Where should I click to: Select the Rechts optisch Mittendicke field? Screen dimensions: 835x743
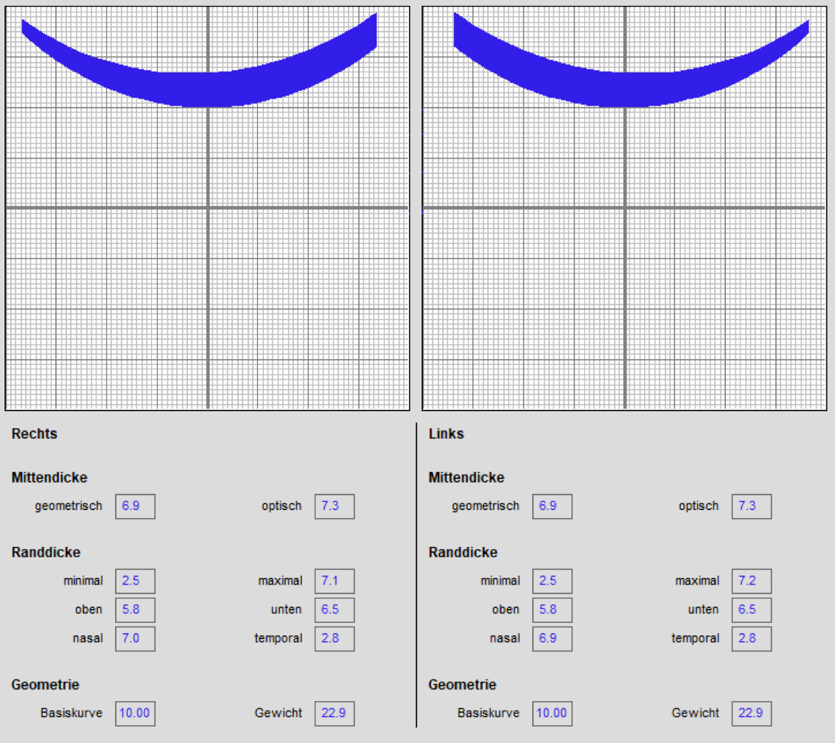[x=334, y=507]
